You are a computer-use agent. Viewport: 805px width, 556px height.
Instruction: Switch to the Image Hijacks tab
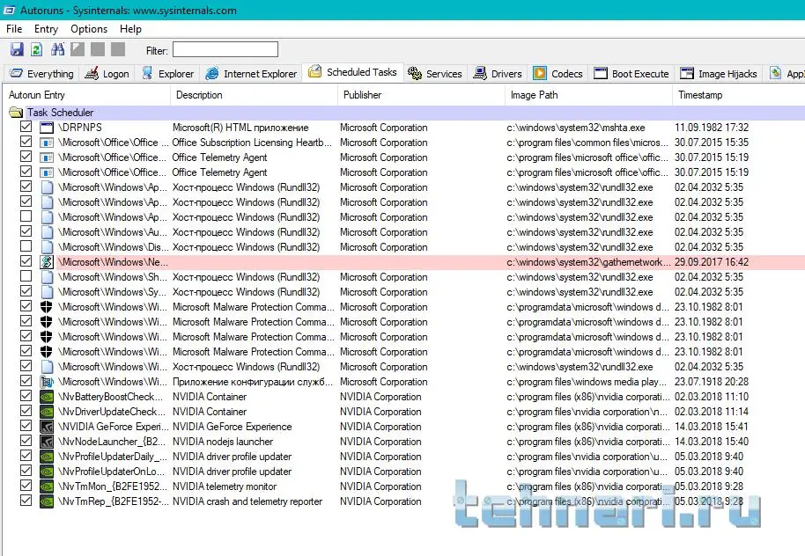coord(718,73)
